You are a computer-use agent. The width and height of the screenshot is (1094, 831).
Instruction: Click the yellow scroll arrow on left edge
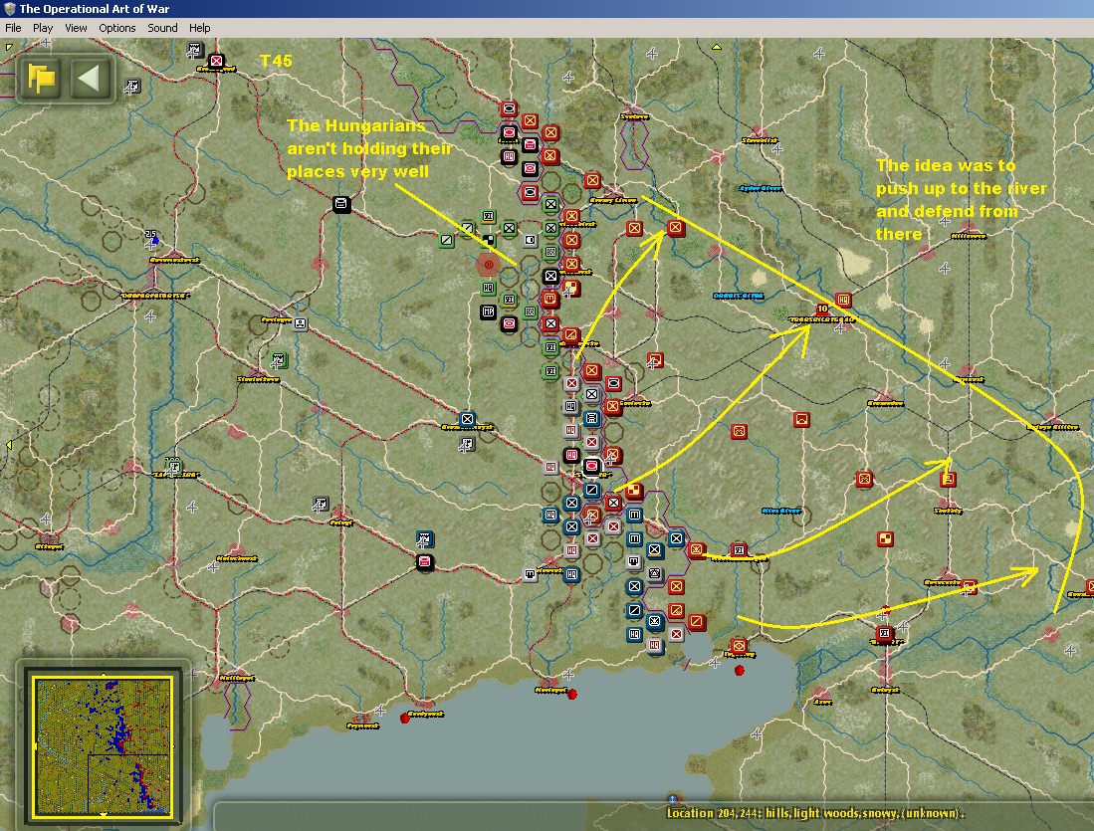coord(8,445)
